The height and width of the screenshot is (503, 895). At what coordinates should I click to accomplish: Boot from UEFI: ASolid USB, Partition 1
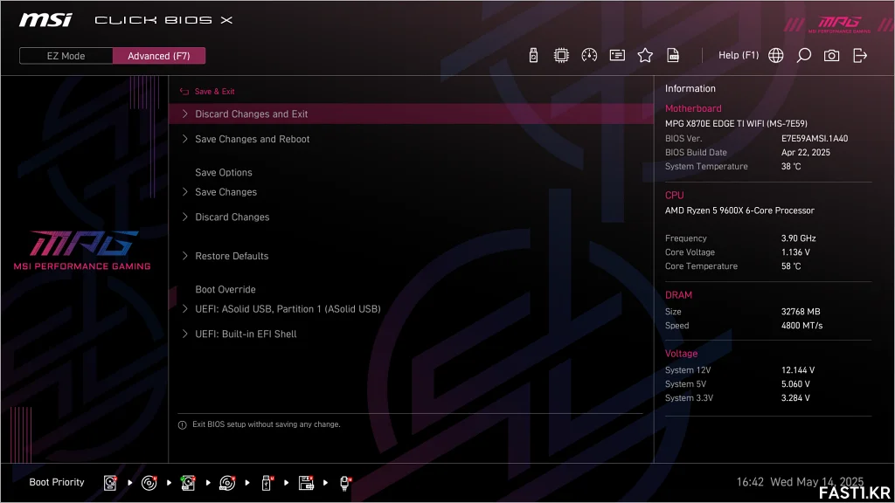(x=288, y=309)
